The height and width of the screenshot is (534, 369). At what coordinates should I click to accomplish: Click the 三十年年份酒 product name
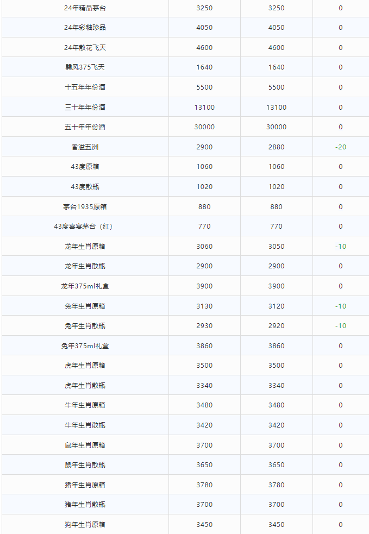click(x=85, y=107)
